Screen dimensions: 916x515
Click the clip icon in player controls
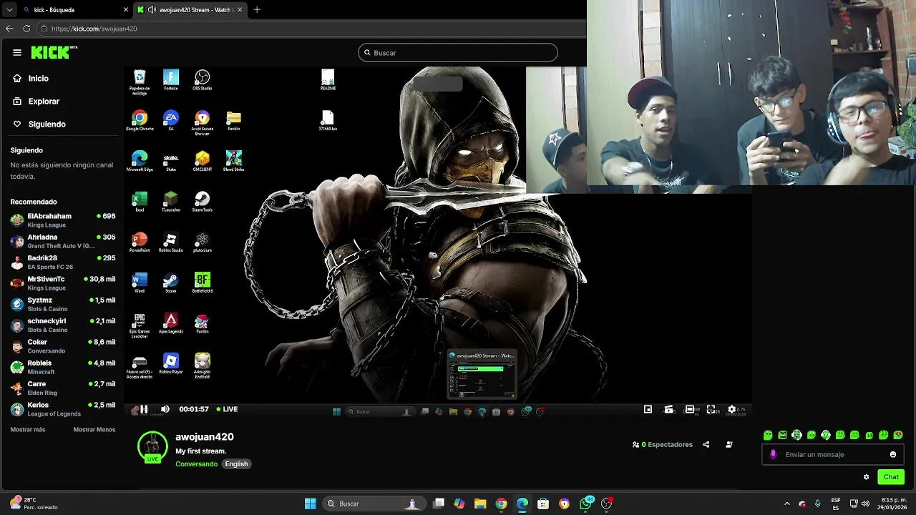coord(668,409)
